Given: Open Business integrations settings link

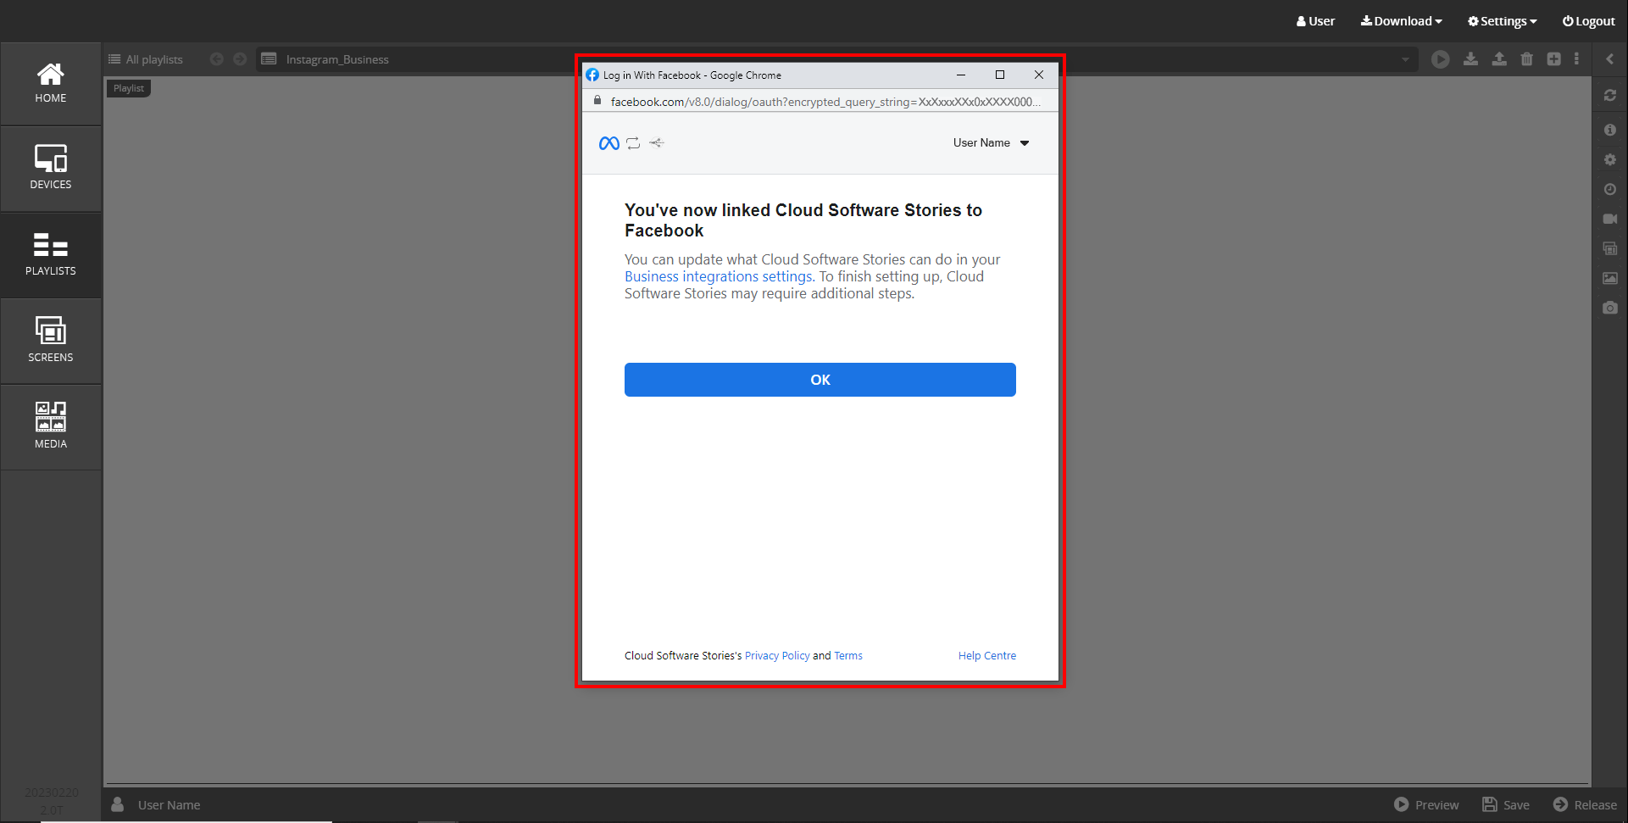Looking at the screenshot, I should [x=720, y=276].
